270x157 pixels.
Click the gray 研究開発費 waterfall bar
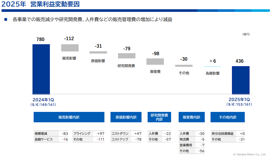[127, 56]
